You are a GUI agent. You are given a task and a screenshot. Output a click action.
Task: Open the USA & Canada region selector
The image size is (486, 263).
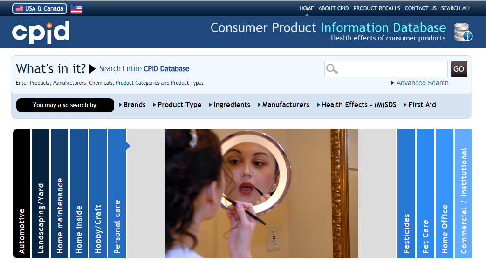tap(40, 9)
